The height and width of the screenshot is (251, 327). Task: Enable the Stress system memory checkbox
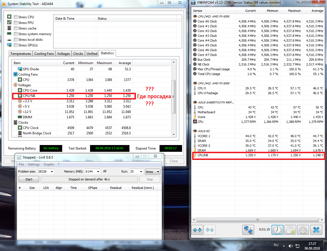tap(15, 34)
